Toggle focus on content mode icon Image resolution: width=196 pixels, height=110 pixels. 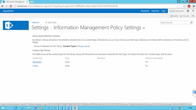click(193, 16)
